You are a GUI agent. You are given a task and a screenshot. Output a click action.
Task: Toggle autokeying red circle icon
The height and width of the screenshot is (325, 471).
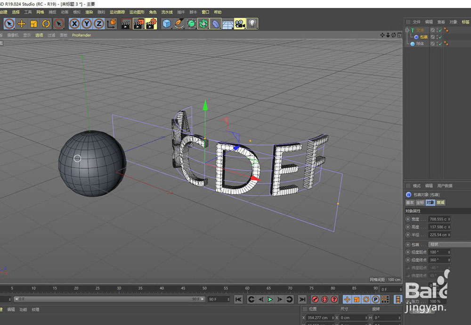tap(325, 299)
